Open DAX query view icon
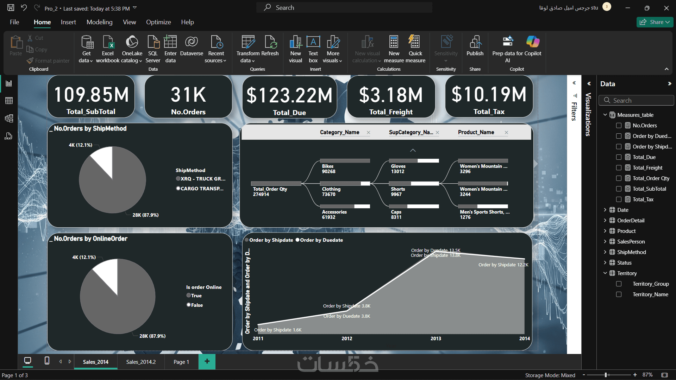 tap(8, 136)
